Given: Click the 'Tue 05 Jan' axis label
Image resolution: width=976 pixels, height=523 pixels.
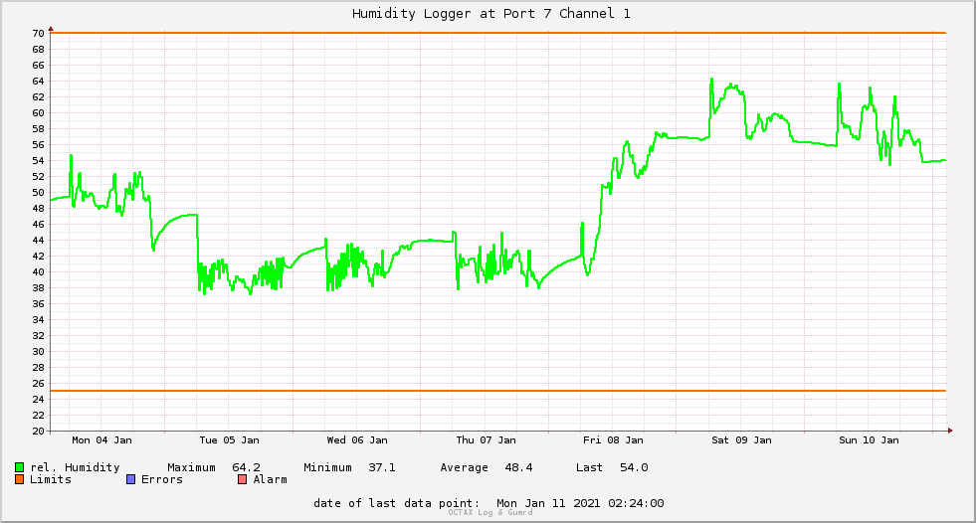Looking at the screenshot, I should coord(229,440).
